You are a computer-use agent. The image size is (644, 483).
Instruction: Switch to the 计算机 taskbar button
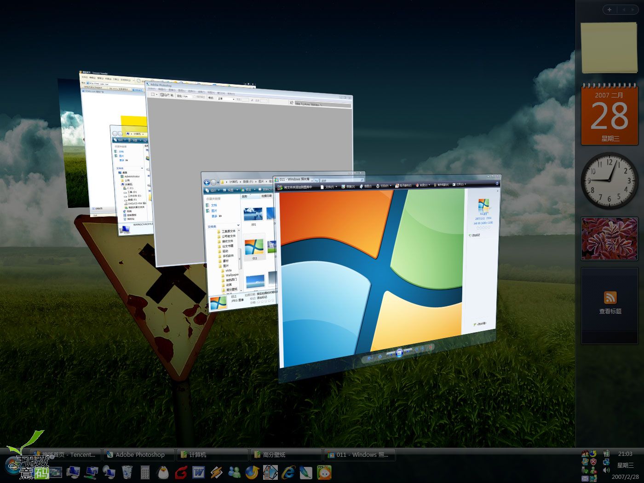pos(213,455)
